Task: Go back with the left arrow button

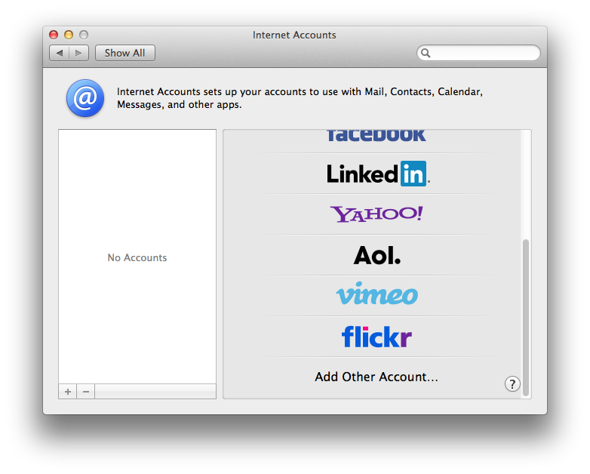Action: [60, 53]
